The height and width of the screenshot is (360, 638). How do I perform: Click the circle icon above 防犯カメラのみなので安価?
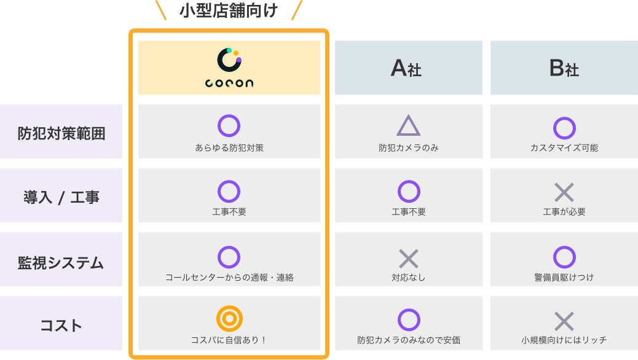pyautogui.click(x=409, y=319)
